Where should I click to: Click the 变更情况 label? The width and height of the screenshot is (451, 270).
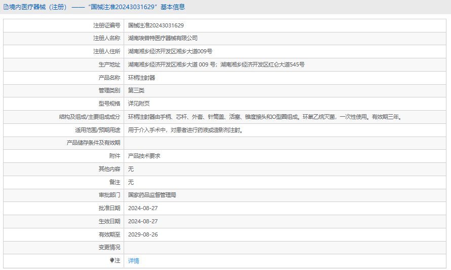pos(109,248)
